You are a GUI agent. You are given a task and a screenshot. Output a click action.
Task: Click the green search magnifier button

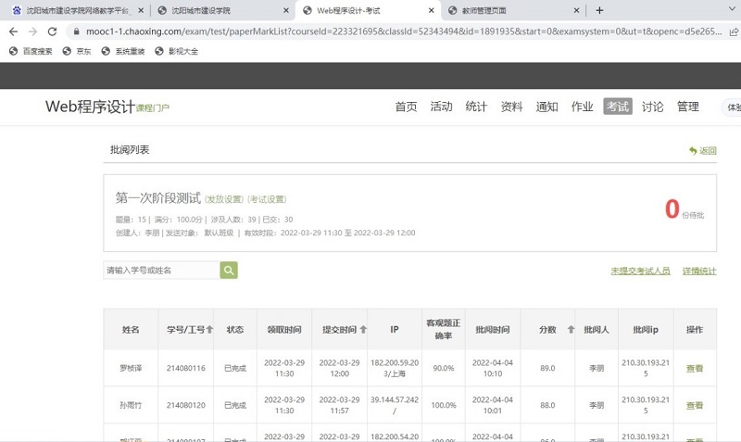click(x=229, y=271)
